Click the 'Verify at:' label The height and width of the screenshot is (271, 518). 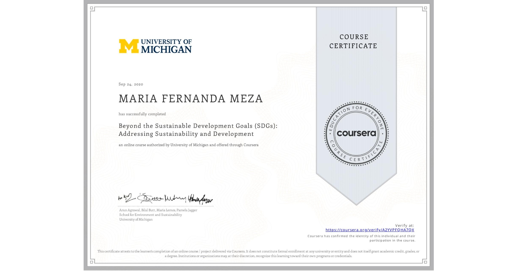(x=405, y=225)
